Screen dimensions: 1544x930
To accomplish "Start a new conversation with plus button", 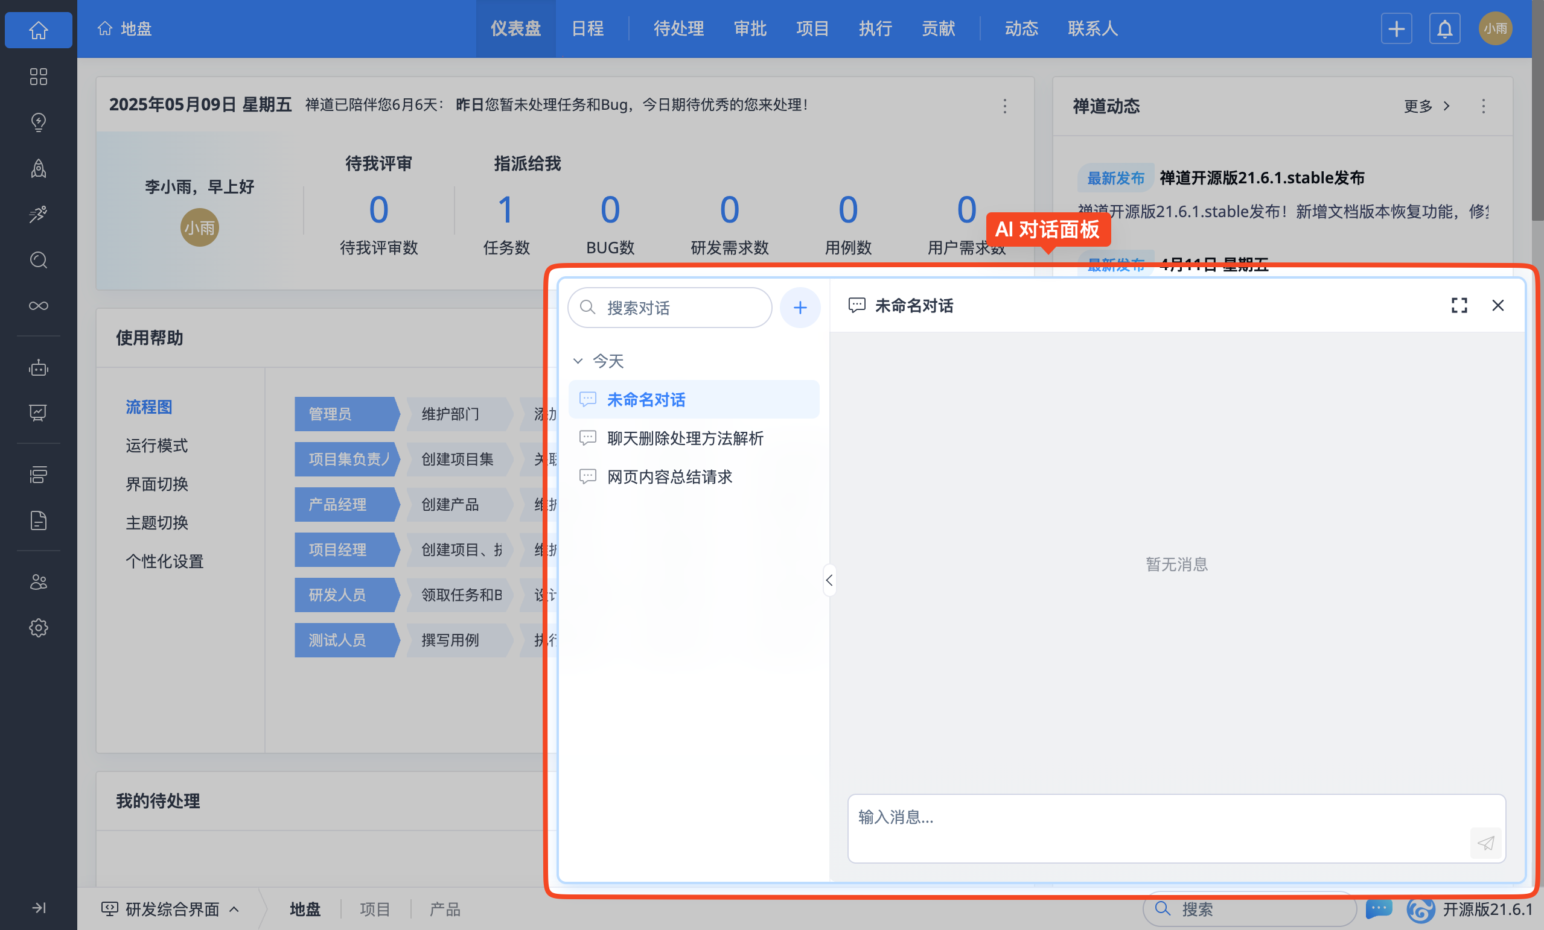I will click(x=800, y=308).
